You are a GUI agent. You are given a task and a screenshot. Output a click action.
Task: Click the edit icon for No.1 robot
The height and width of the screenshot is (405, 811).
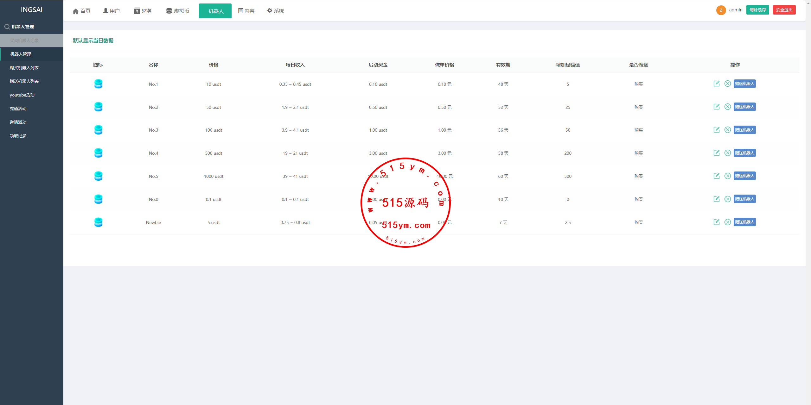[716, 84]
